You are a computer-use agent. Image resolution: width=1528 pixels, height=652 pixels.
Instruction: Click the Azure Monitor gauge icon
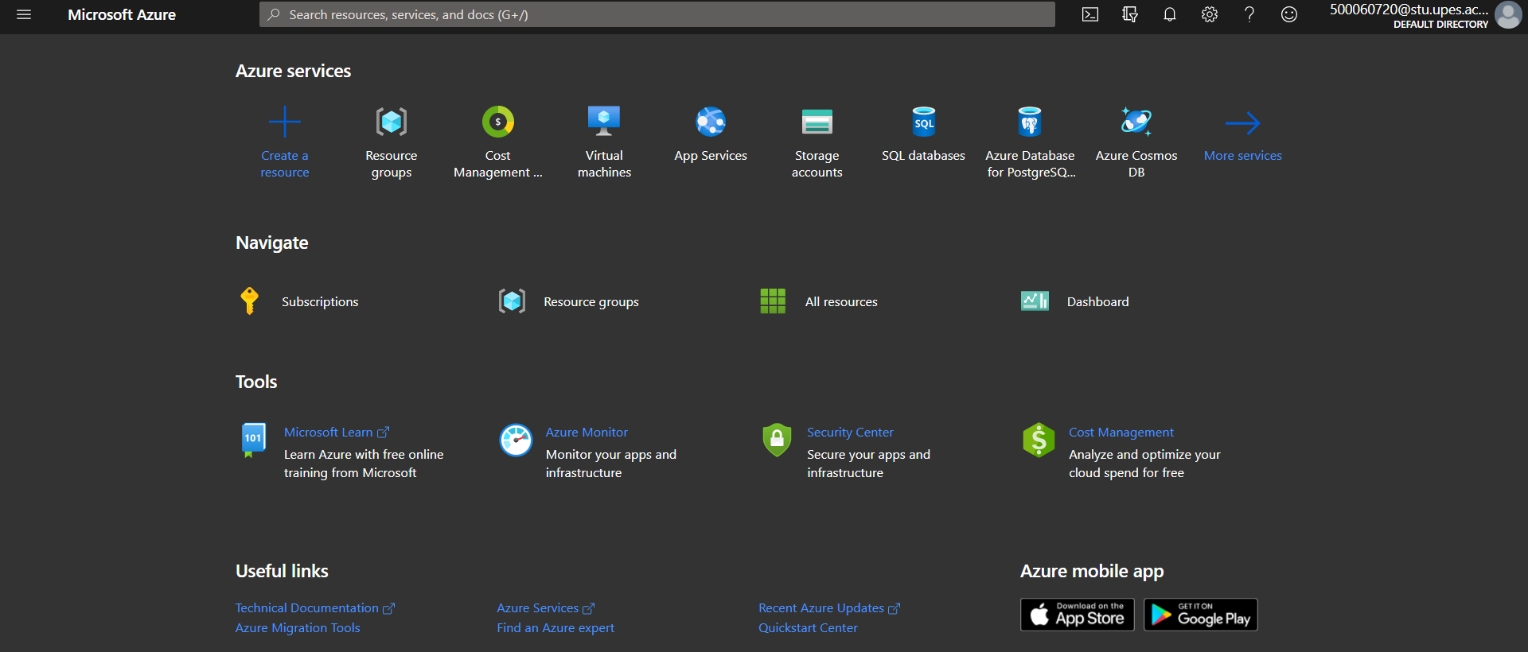pos(516,440)
